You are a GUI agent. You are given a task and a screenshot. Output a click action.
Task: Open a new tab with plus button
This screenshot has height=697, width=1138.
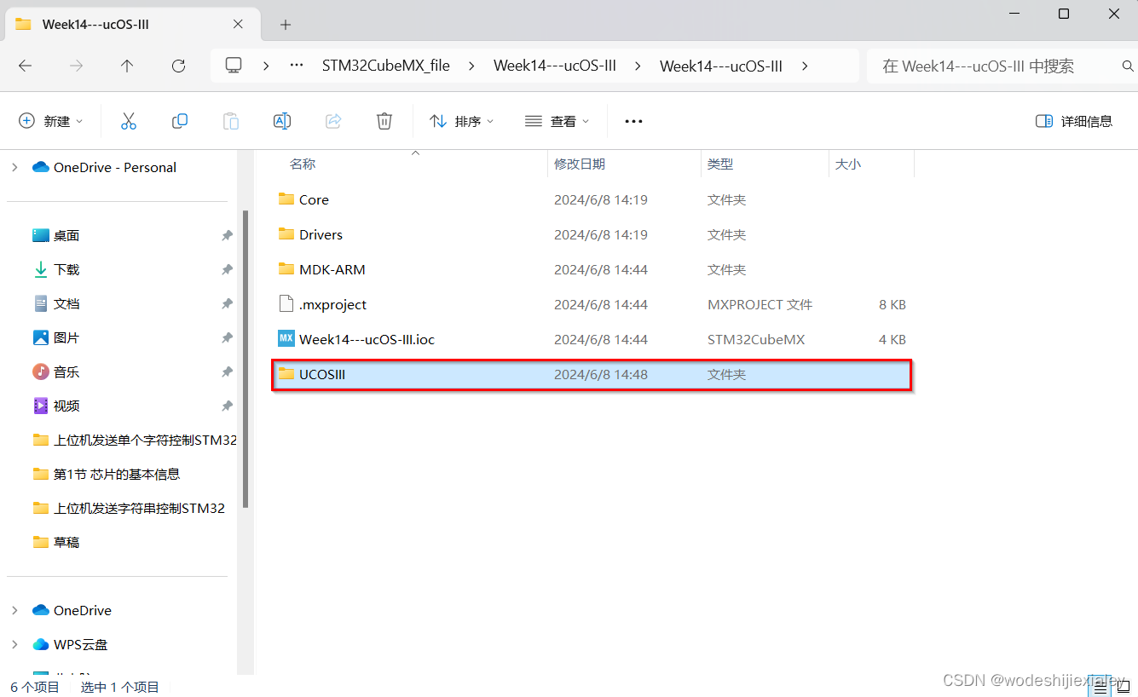coord(286,25)
